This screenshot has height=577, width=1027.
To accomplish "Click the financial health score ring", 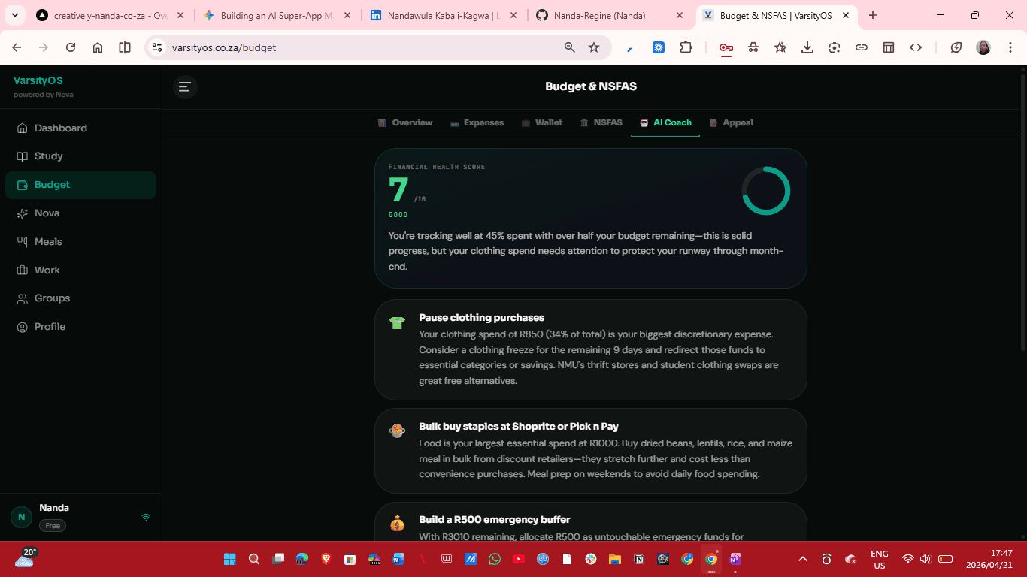I will point(765,191).
